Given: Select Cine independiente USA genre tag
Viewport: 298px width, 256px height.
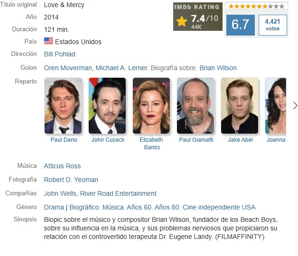Looking at the screenshot, I should tap(219, 207).
